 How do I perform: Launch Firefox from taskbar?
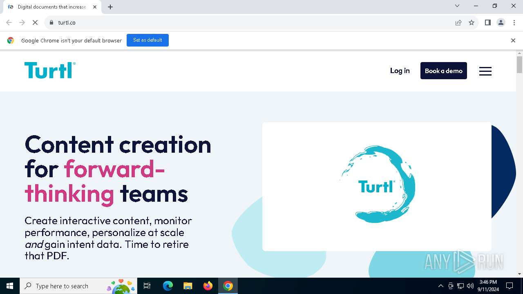tap(208, 286)
